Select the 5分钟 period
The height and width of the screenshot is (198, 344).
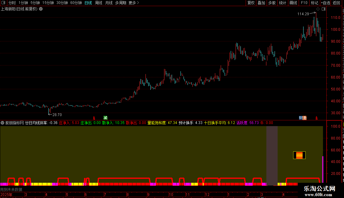35,3
